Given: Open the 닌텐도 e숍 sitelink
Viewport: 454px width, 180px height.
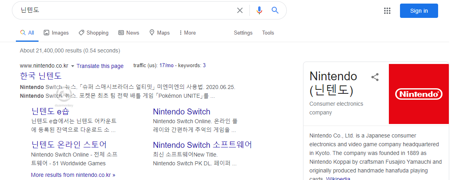Looking at the screenshot, I should coord(50,112).
